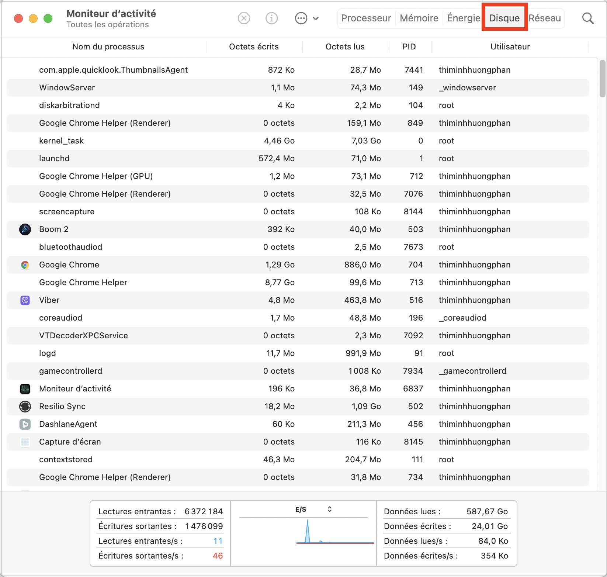Click the Écritures sortantes/s value 46
Screen dimensions: 607x577
[x=218, y=556]
